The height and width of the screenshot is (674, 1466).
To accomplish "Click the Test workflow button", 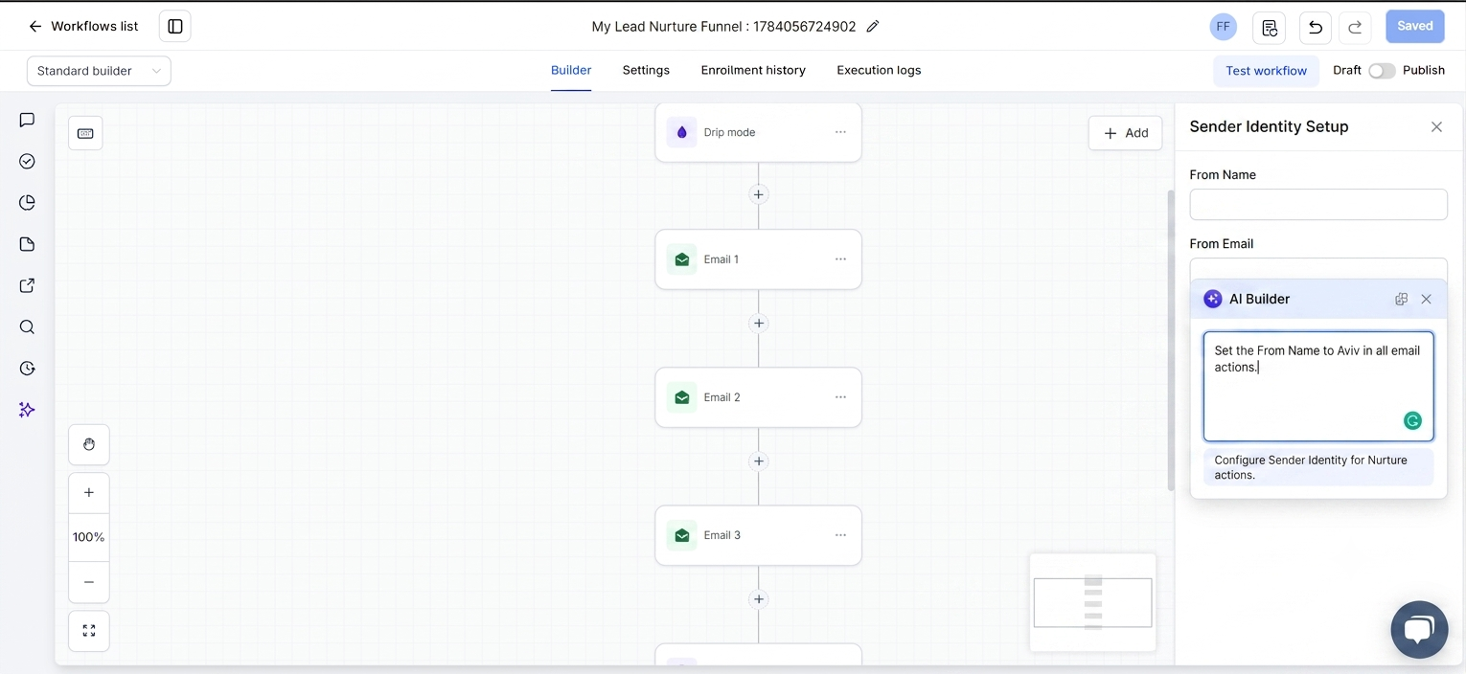I will point(1266,71).
